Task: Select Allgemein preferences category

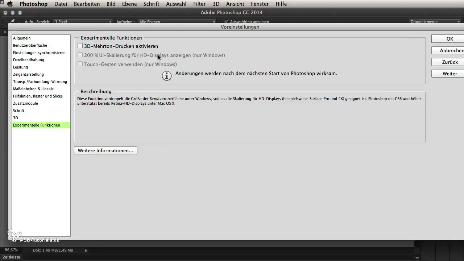Action: (41, 38)
